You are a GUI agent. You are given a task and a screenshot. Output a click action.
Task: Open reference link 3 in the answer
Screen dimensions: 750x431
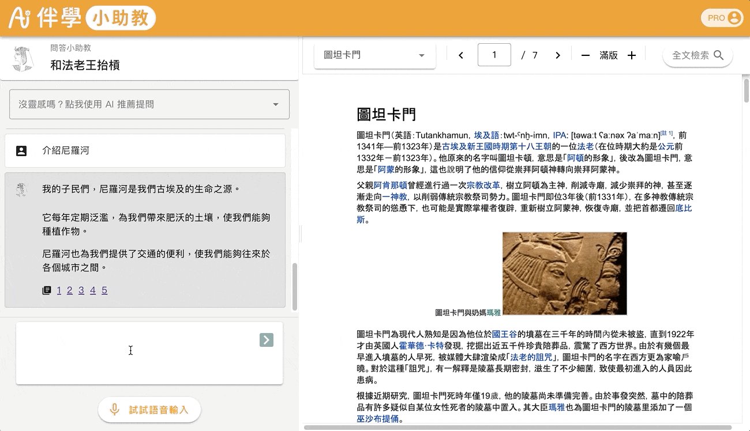pyautogui.click(x=81, y=290)
